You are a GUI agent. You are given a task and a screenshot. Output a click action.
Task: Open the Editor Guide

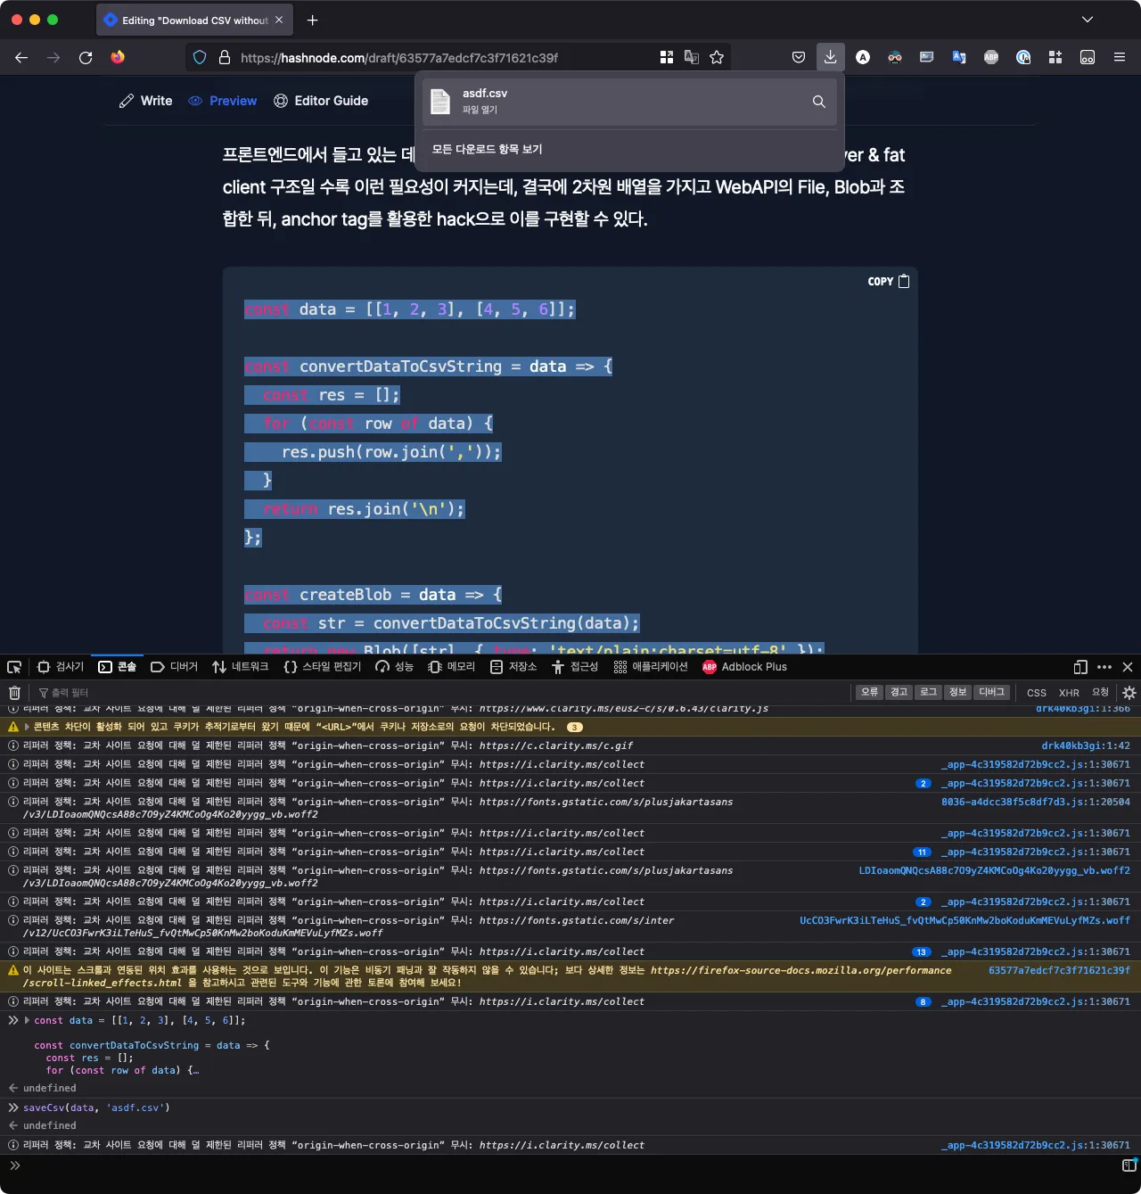[321, 101]
